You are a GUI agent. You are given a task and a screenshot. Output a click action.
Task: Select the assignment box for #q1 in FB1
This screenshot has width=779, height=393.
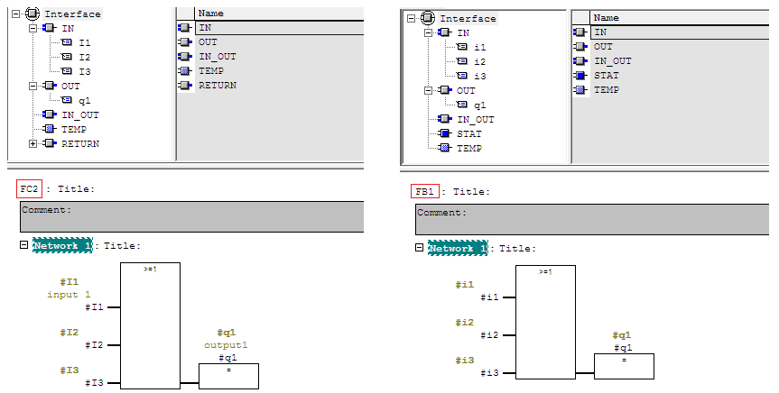[x=624, y=365]
